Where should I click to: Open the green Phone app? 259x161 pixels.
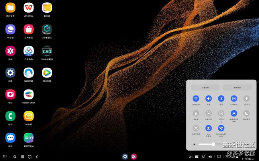(10, 116)
